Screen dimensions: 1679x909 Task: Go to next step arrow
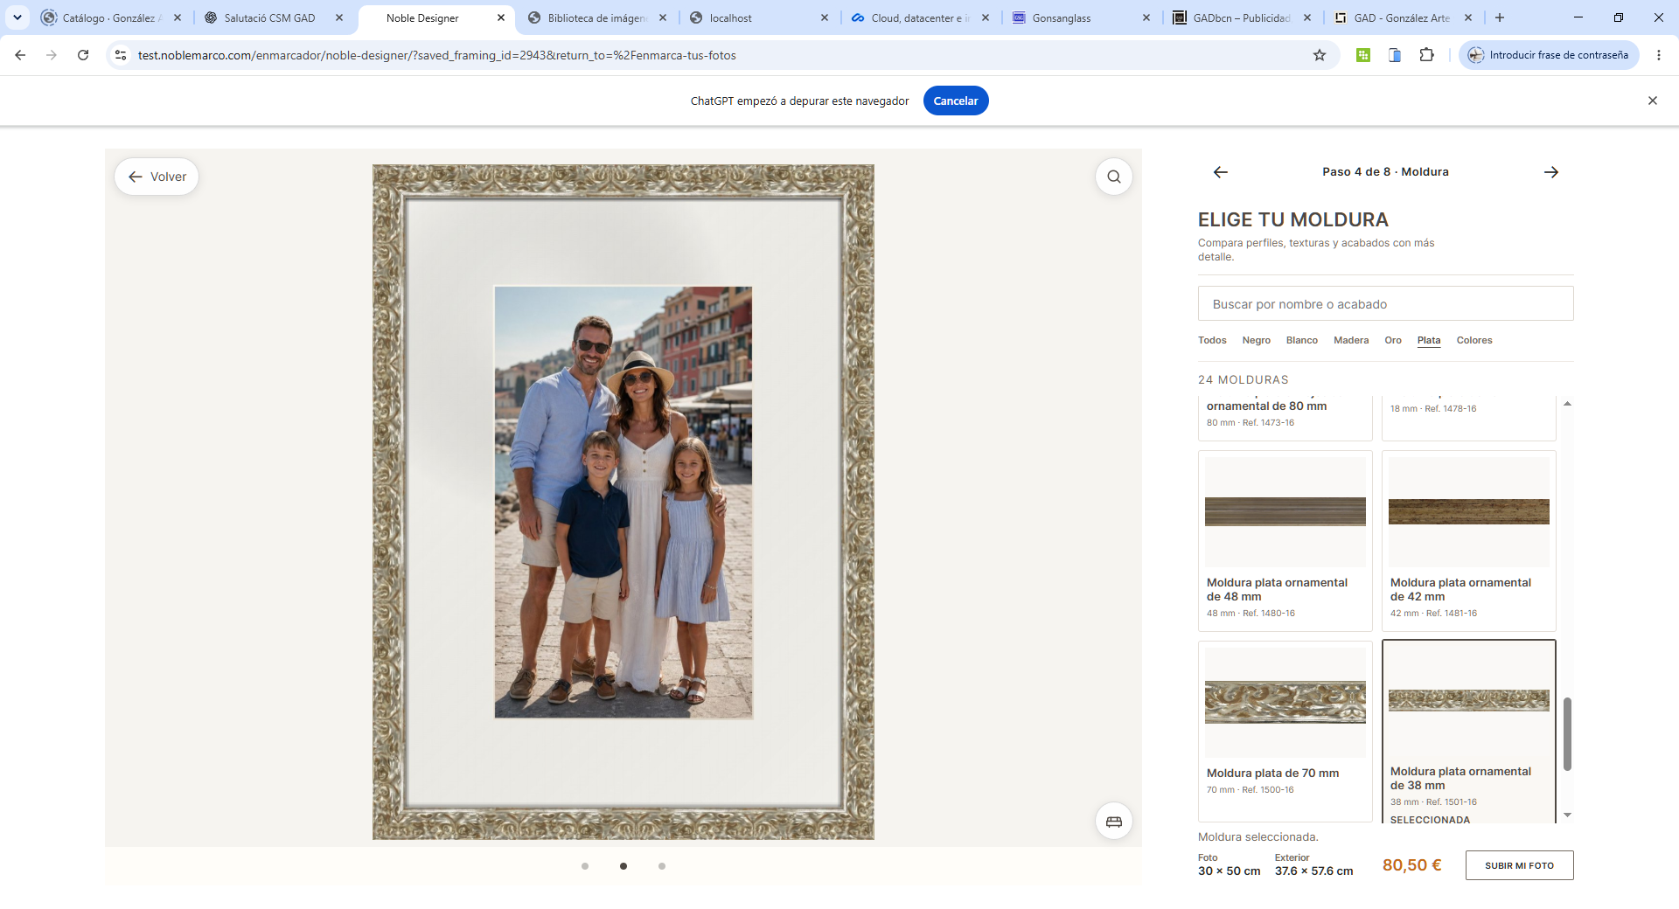[x=1551, y=172]
